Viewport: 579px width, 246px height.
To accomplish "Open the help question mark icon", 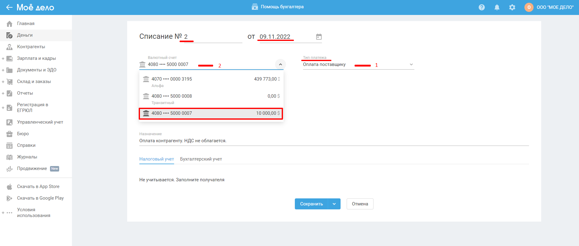I will click(482, 7).
